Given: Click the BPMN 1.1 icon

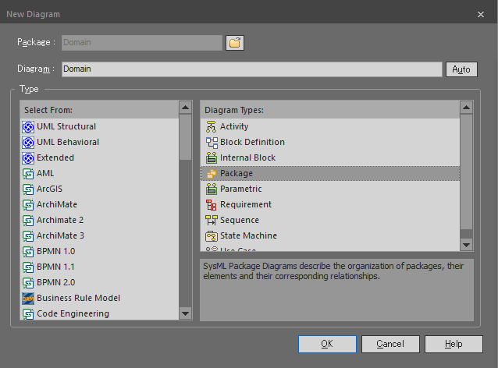Looking at the screenshot, I should click(x=28, y=267).
